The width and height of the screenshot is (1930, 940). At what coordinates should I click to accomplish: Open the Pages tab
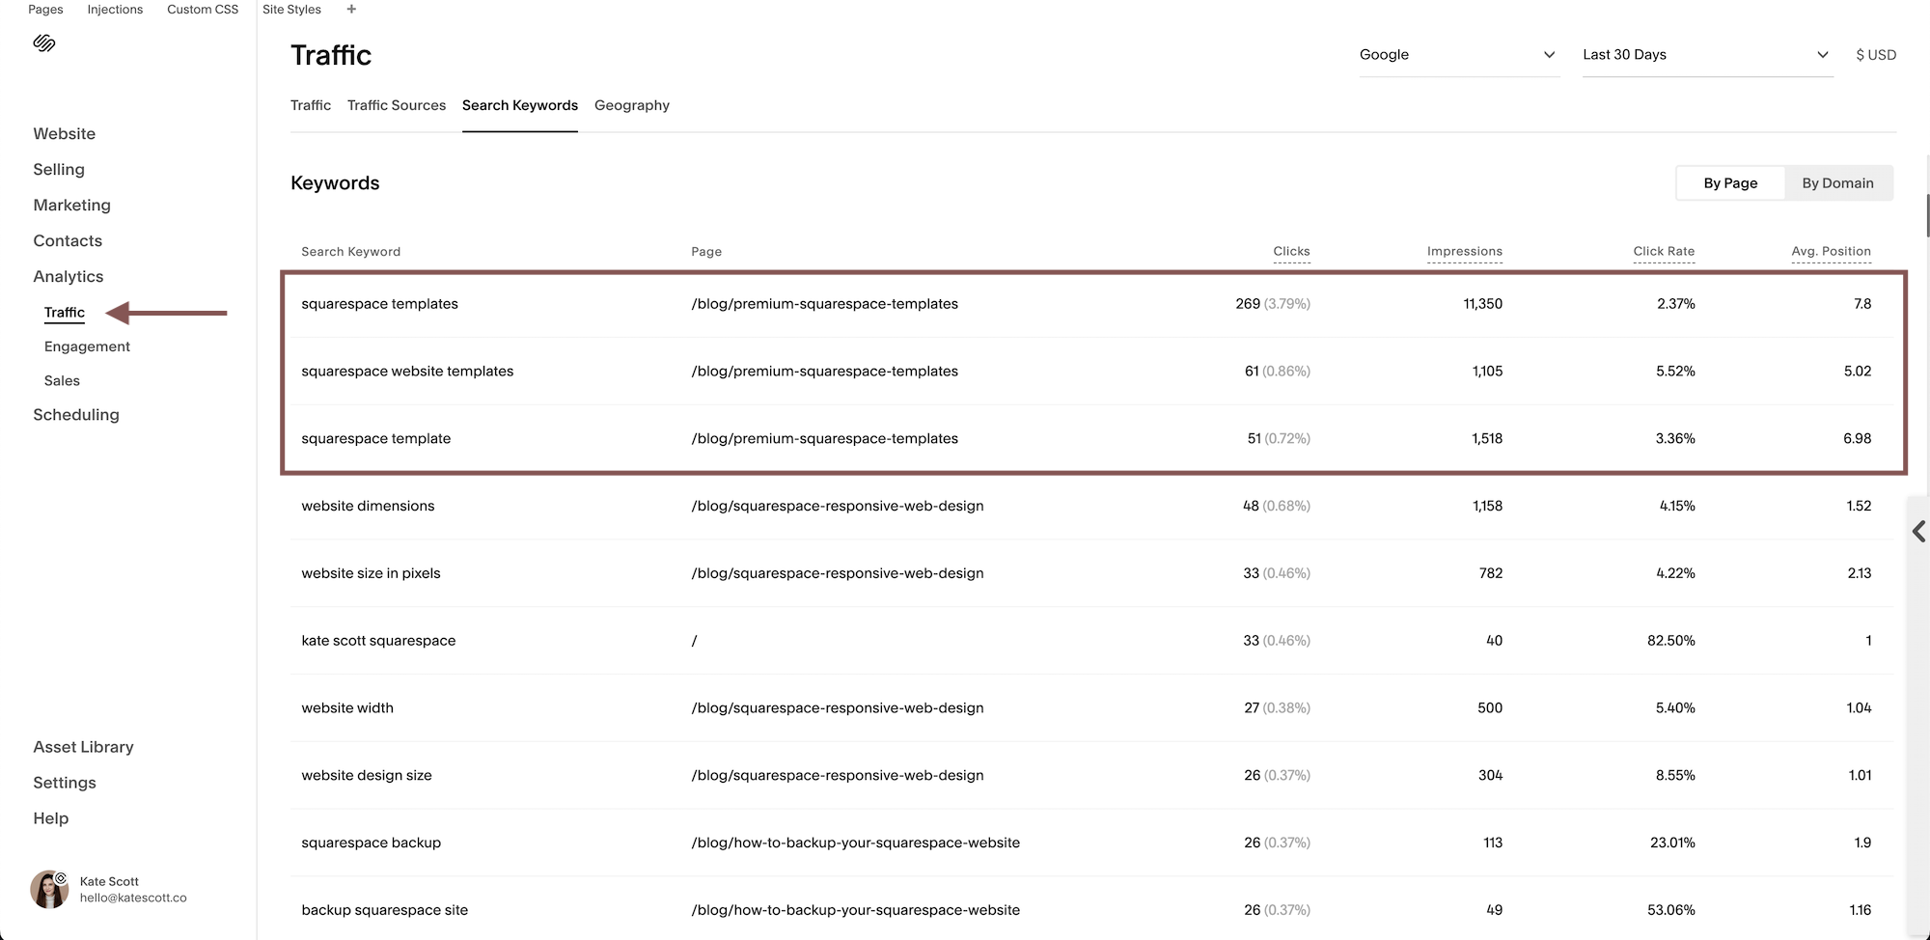tap(45, 9)
